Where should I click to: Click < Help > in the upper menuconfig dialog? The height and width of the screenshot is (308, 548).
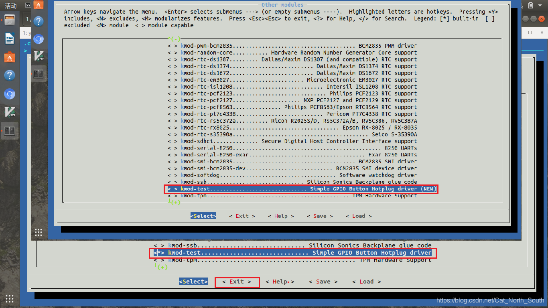pyautogui.click(x=281, y=216)
